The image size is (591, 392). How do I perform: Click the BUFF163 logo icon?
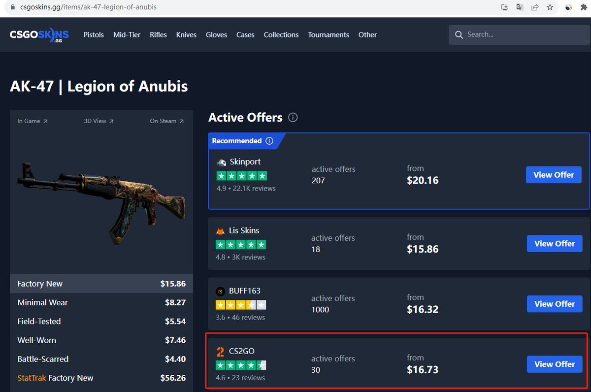221,291
